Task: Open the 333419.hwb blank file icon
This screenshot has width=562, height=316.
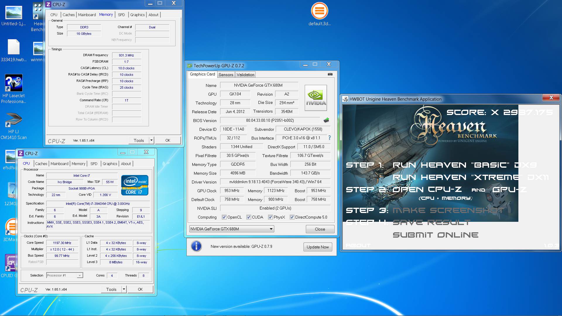Action: pos(13,47)
